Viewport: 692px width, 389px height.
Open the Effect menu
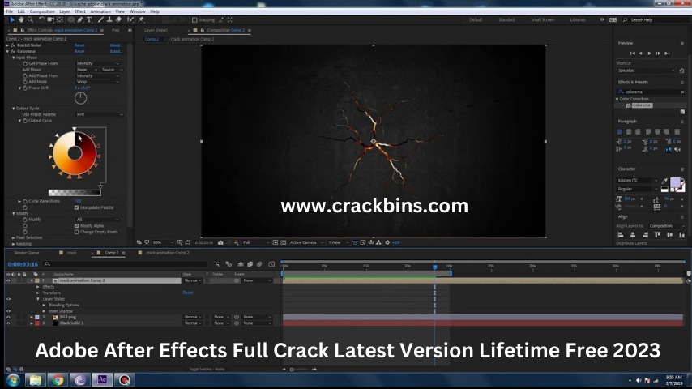click(x=80, y=11)
